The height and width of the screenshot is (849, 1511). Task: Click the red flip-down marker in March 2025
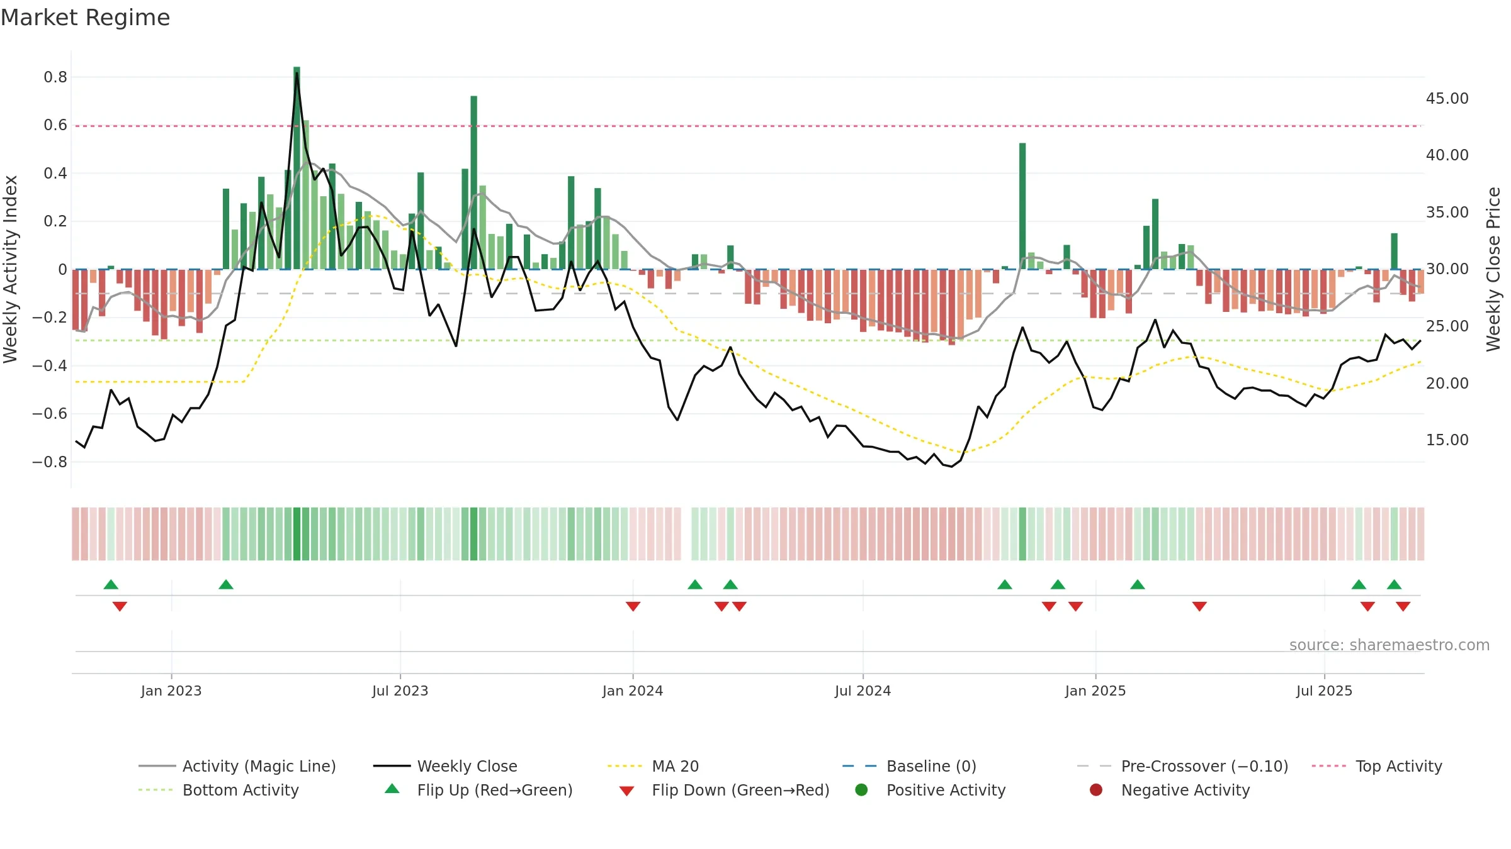[x=1199, y=606]
